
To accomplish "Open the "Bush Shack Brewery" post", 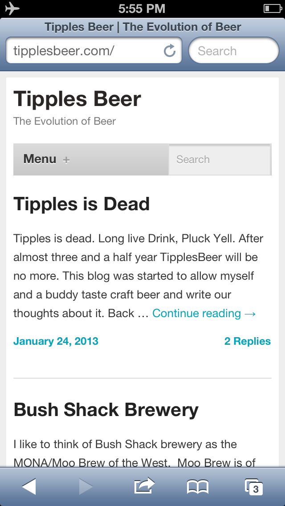I will tap(106, 410).
